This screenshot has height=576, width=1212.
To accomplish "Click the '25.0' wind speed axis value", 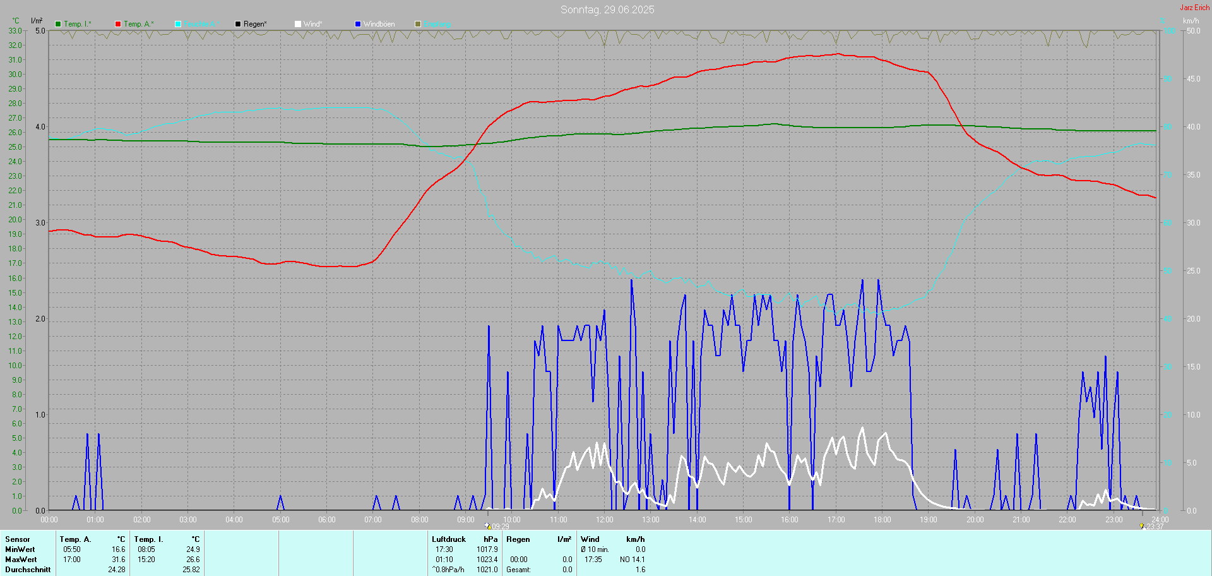I will pos(1193,270).
